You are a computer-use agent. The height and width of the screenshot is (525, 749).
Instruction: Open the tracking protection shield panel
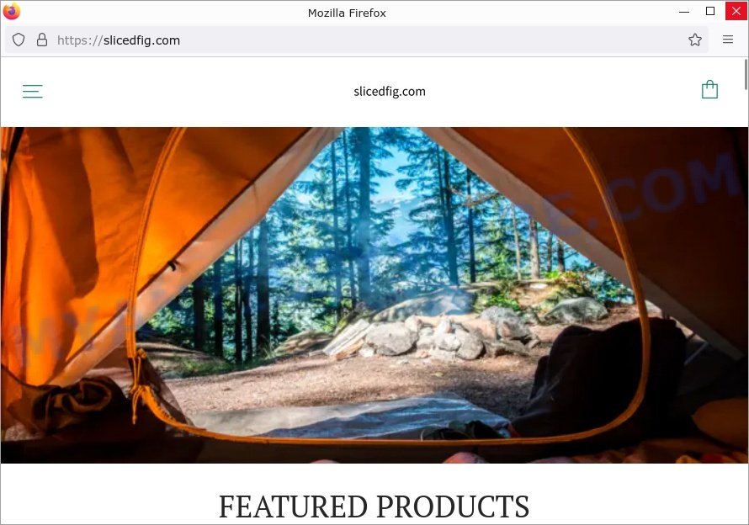(19, 40)
